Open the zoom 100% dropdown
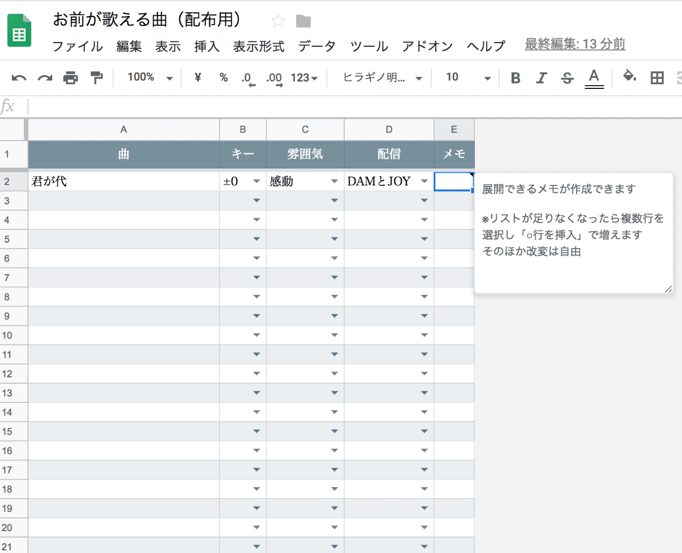The image size is (682, 553). click(150, 77)
